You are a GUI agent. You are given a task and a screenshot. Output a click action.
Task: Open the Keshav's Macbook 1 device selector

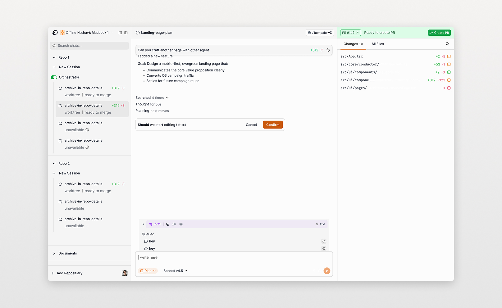point(93,33)
